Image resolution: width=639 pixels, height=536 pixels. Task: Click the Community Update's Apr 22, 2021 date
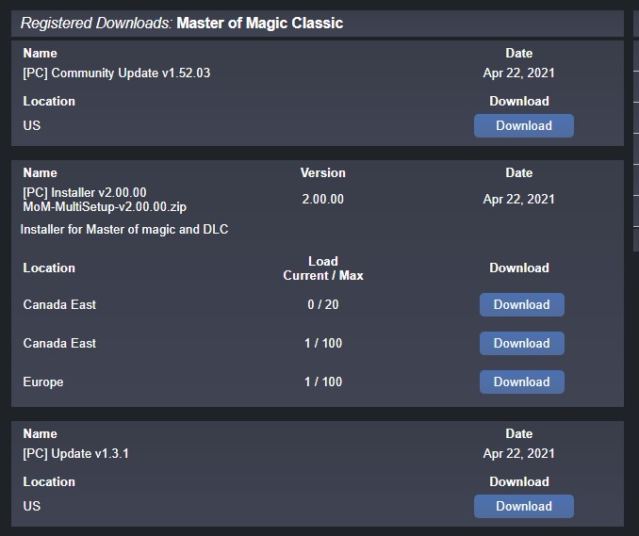click(x=518, y=73)
